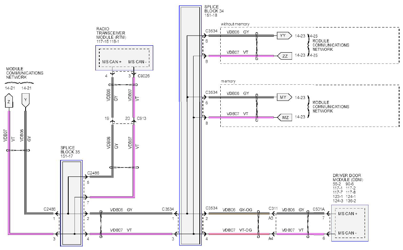403x250 pixels.
Task: Select the Splice Block 35 component box
Action: coord(71,203)
